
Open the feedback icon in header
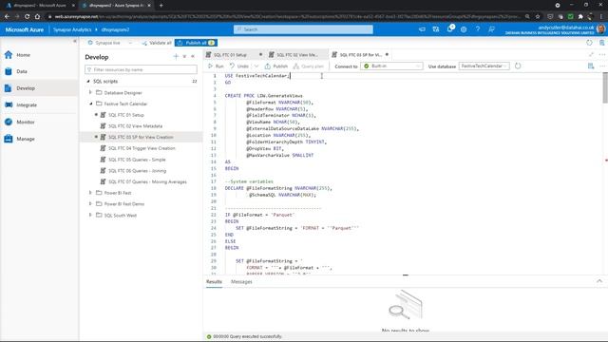pyautogui.click(x=491, y=29)
